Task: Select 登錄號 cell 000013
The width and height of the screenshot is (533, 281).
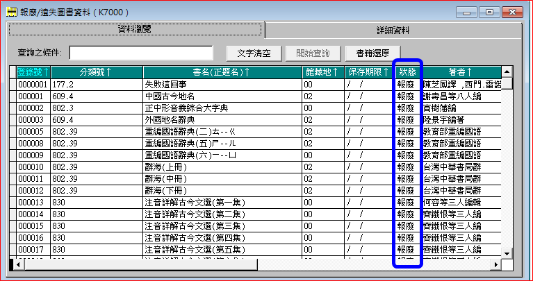Action: (33, 203)
